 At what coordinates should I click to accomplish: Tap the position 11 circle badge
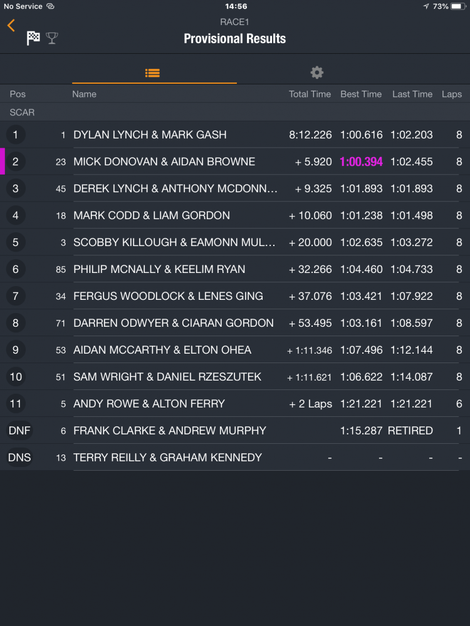16,404
